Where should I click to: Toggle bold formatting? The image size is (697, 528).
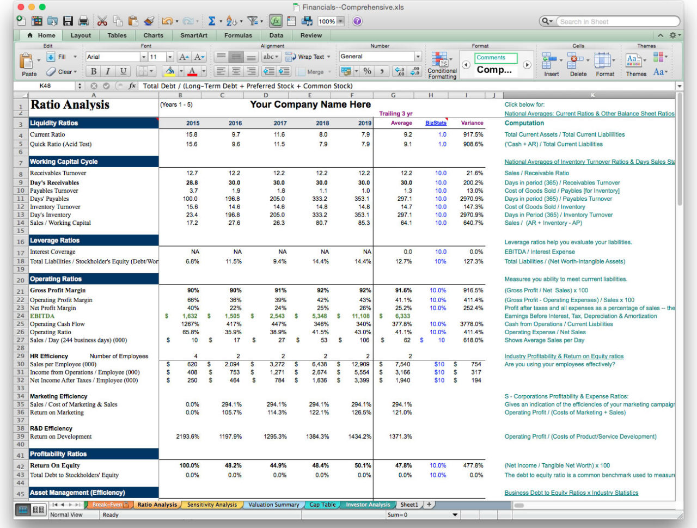pos(93,71)
